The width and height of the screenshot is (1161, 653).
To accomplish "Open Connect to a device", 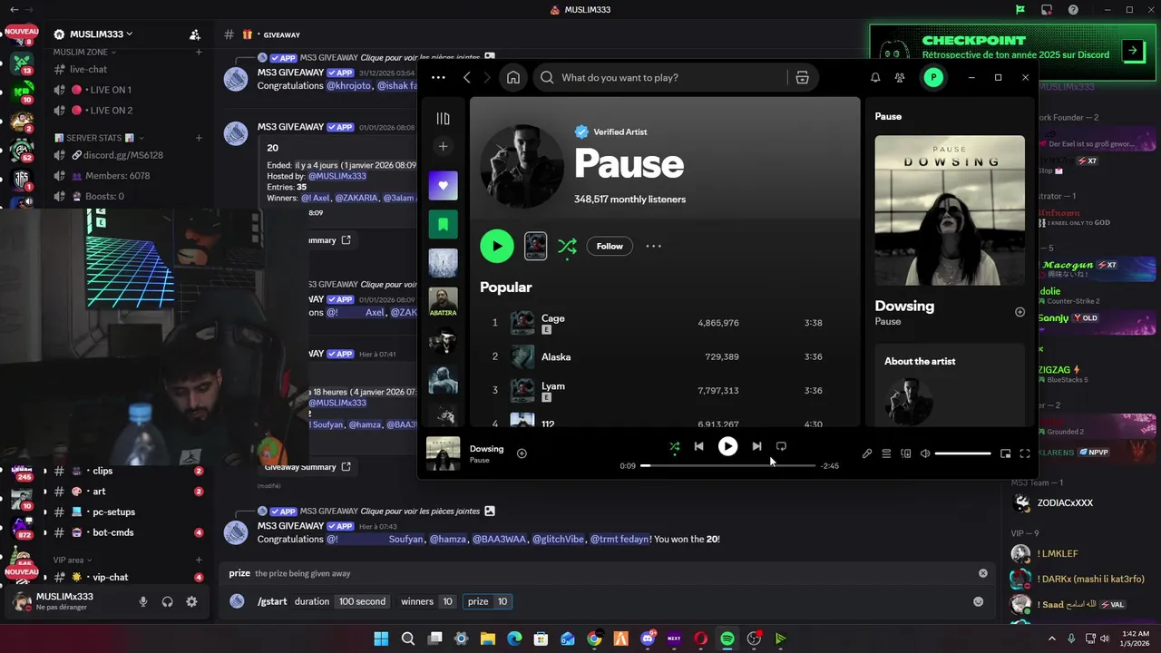I will point(905,453).
